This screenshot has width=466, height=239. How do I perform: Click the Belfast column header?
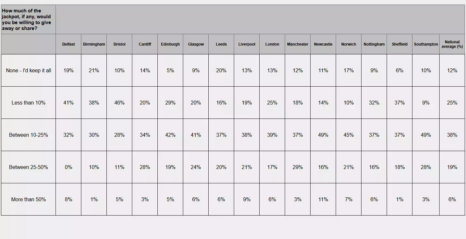coord(69,44)
